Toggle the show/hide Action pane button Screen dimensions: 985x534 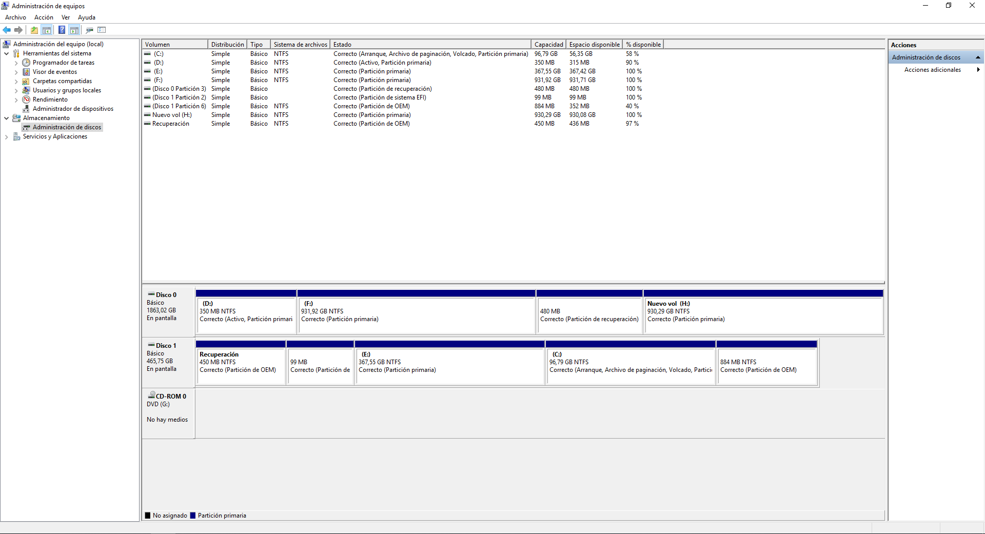(74, 30)
